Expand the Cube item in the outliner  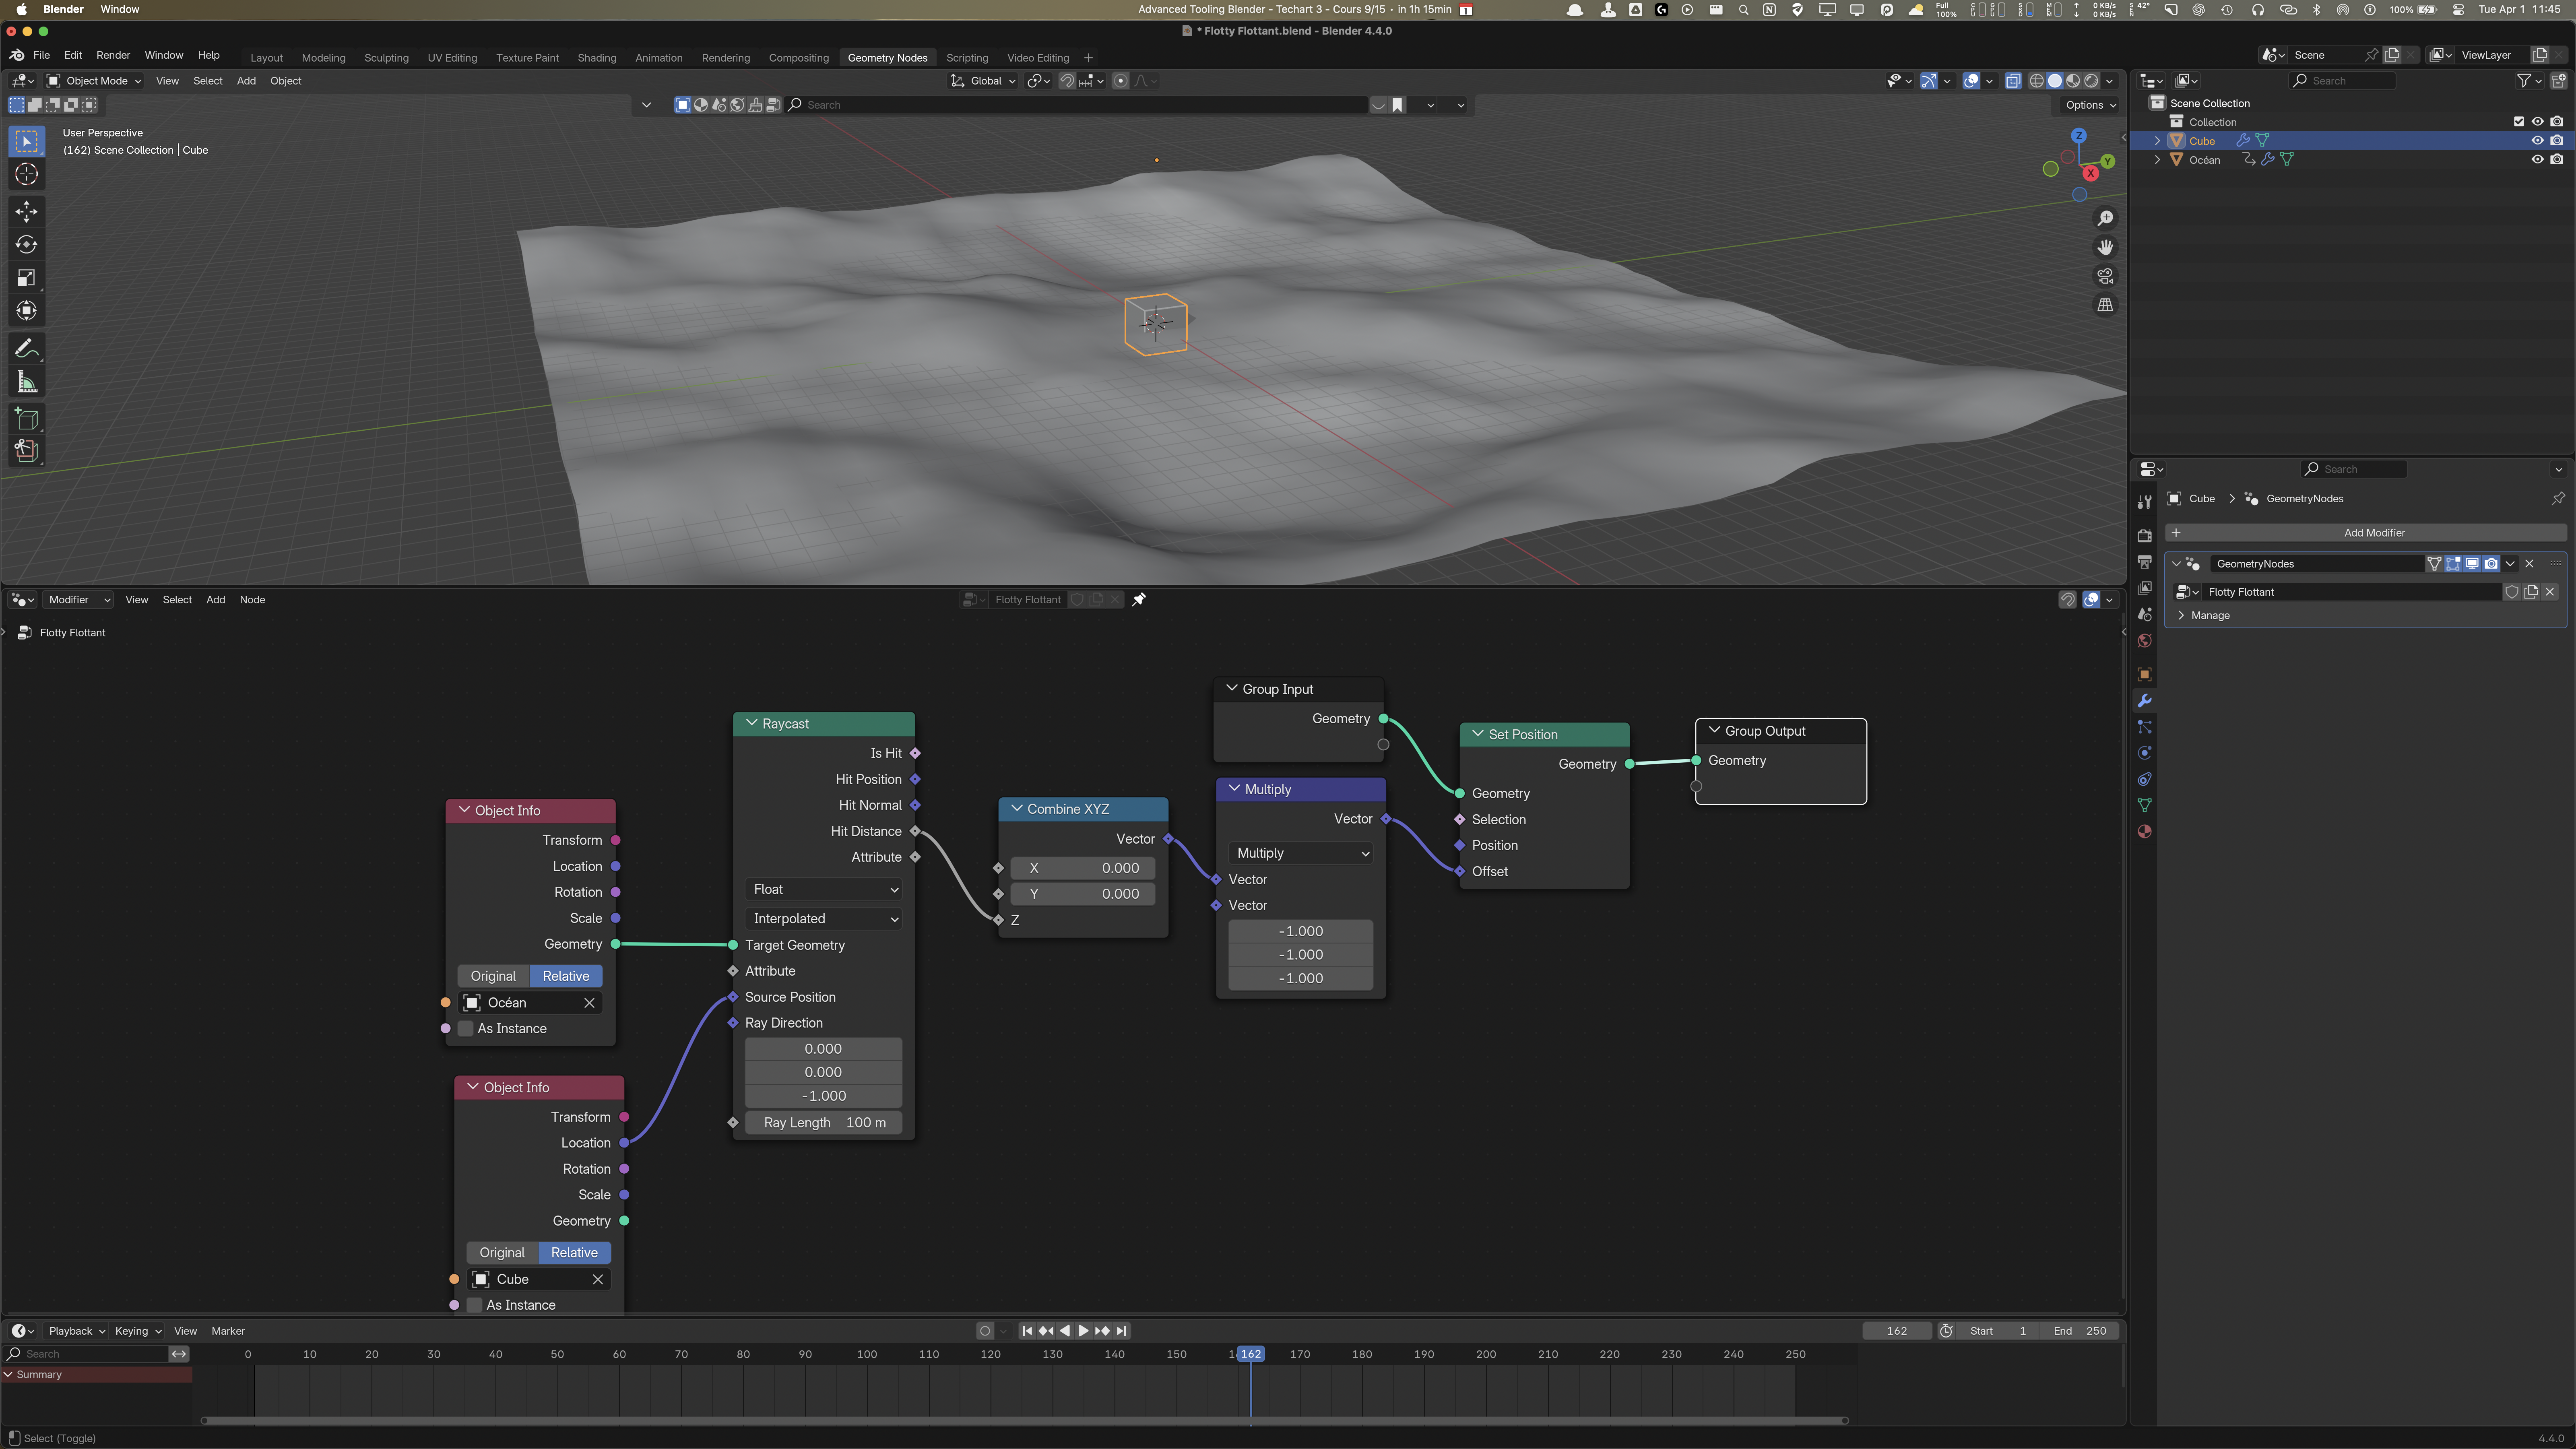pos(2157,141)
